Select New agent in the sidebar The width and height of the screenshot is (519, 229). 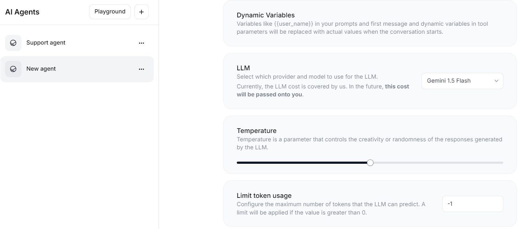pyautogui.click(x=41, y=69)
